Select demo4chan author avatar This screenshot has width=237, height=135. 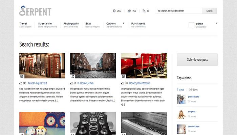tap(181, 129)
